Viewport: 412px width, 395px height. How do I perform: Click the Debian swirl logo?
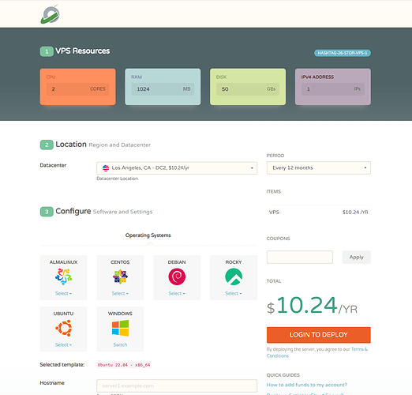pos(177,276)
